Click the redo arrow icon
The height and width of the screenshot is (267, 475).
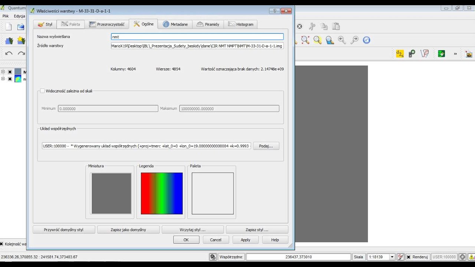(x=21, y=53)
